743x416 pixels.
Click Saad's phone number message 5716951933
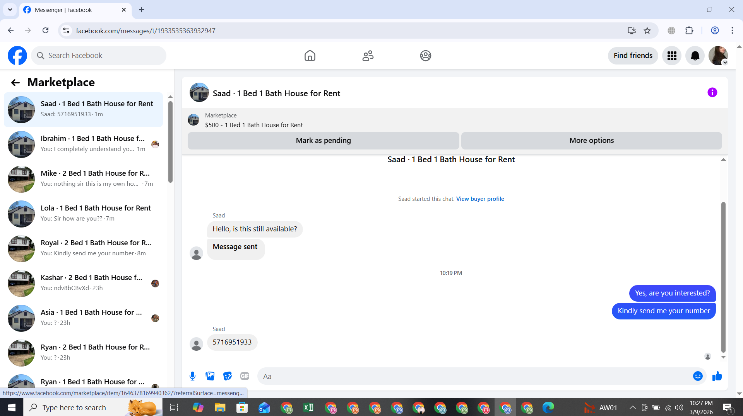click(x=232, y=342)
